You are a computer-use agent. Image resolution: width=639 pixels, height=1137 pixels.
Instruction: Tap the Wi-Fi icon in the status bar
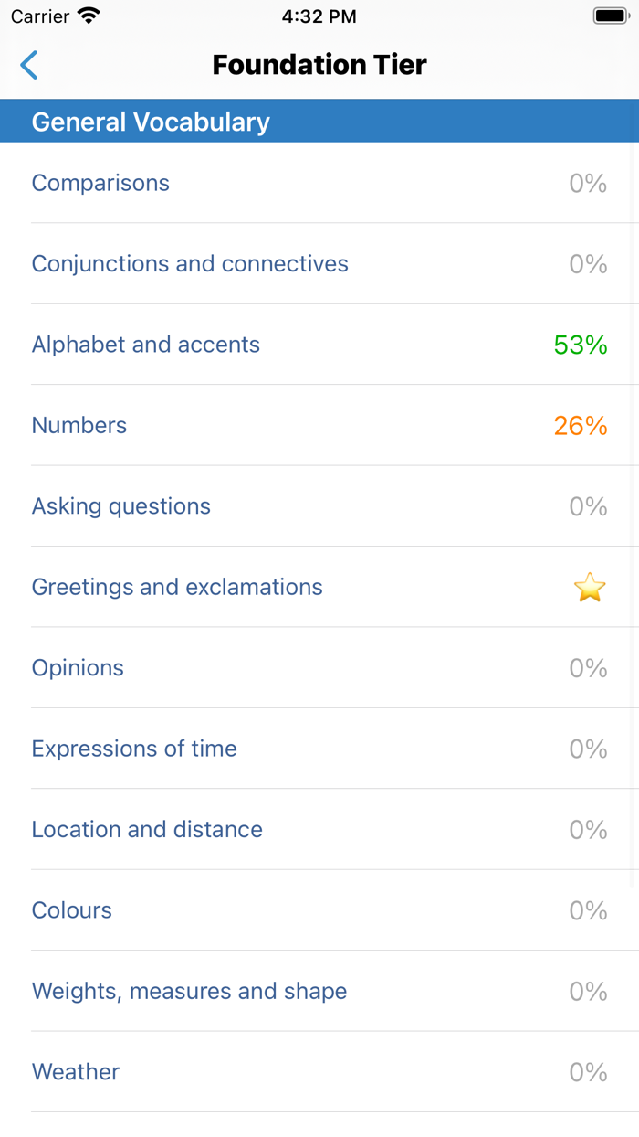(x=87, y=15)
